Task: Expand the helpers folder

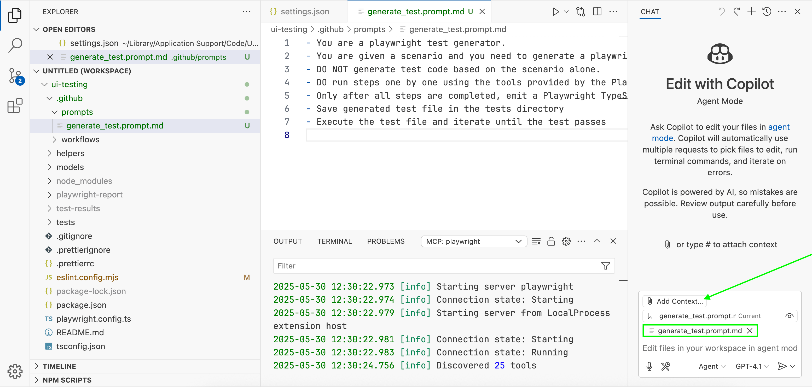Action: pos(49,154)
